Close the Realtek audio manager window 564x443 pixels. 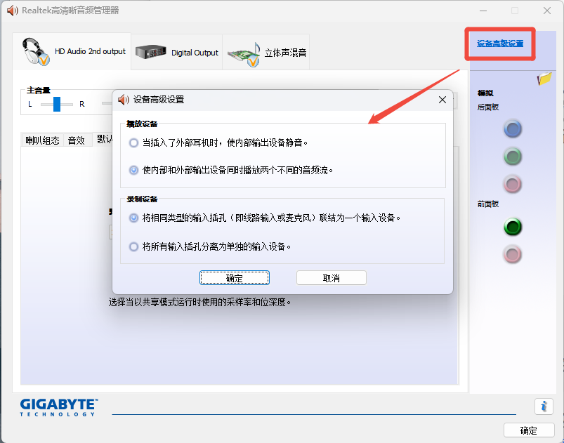point(547,11)
